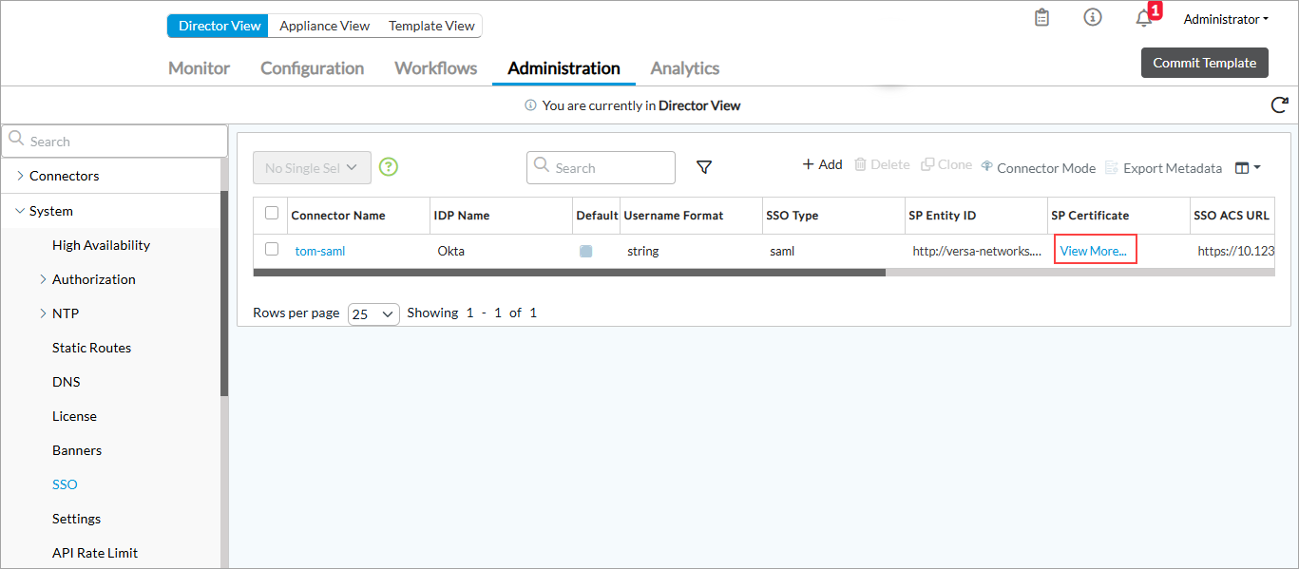1299x569 pixels.
Task: Click the green help question icon
Action: coord(389,167)
